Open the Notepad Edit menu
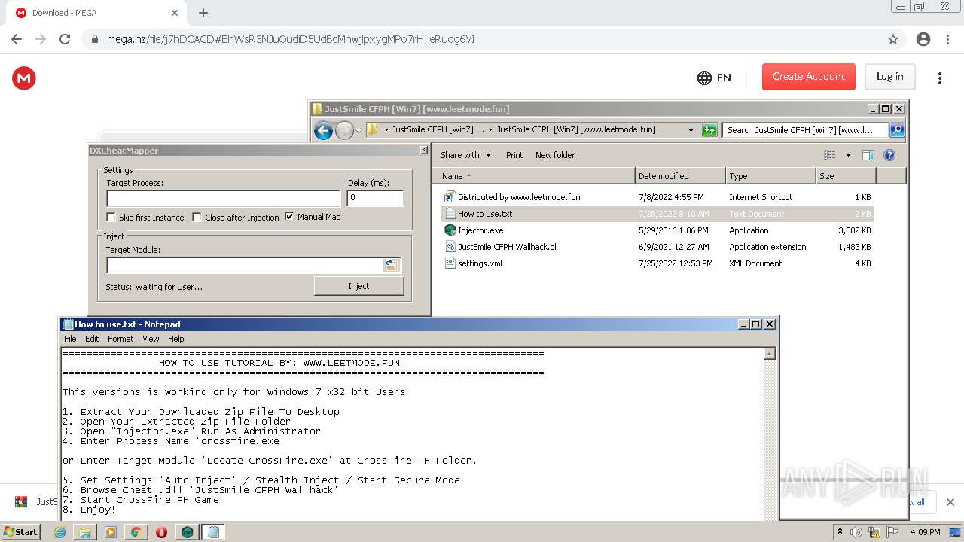This screenshot has height=542, width=964. pos(92,339)
